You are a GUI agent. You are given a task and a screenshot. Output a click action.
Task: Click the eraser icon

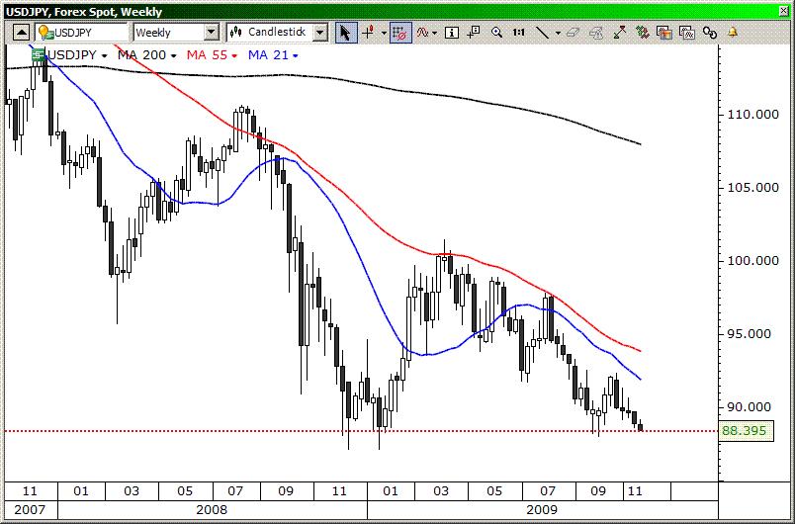573,33
